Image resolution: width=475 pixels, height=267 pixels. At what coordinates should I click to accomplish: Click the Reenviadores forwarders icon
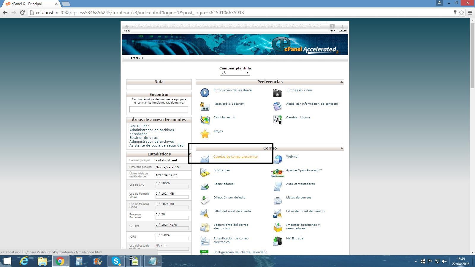point(205,187)
